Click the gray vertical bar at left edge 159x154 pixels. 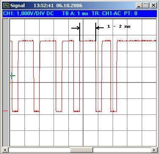click(6, 83)
